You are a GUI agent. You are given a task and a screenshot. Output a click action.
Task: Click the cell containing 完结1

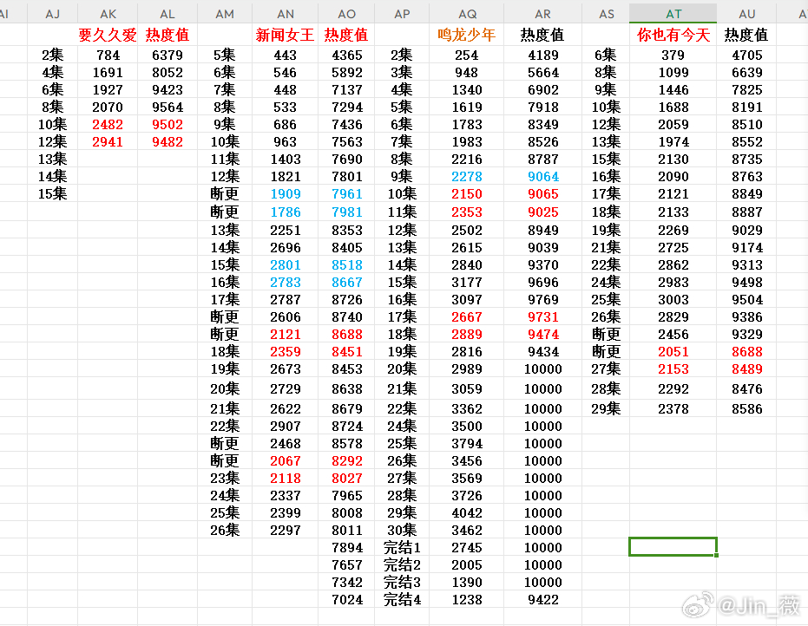[x=402, y=547]
